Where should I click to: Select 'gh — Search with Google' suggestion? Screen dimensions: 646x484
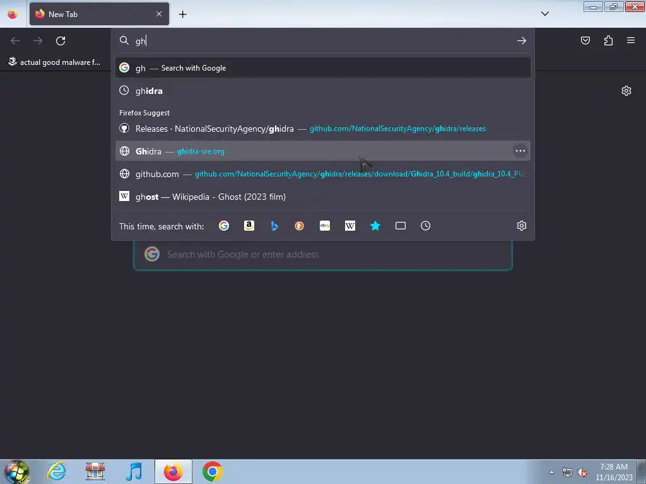tap(323, 68)
